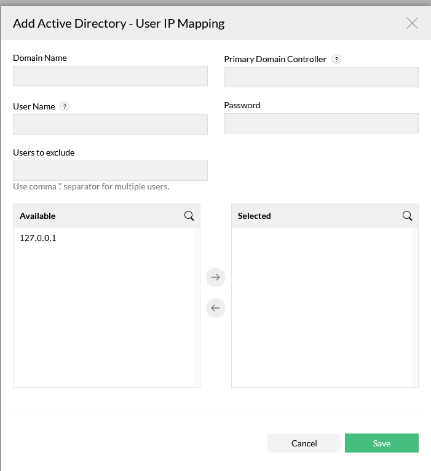This screenshot has height=471, width=431.
Task: Click the Users to exclude field
Action: 110,170
